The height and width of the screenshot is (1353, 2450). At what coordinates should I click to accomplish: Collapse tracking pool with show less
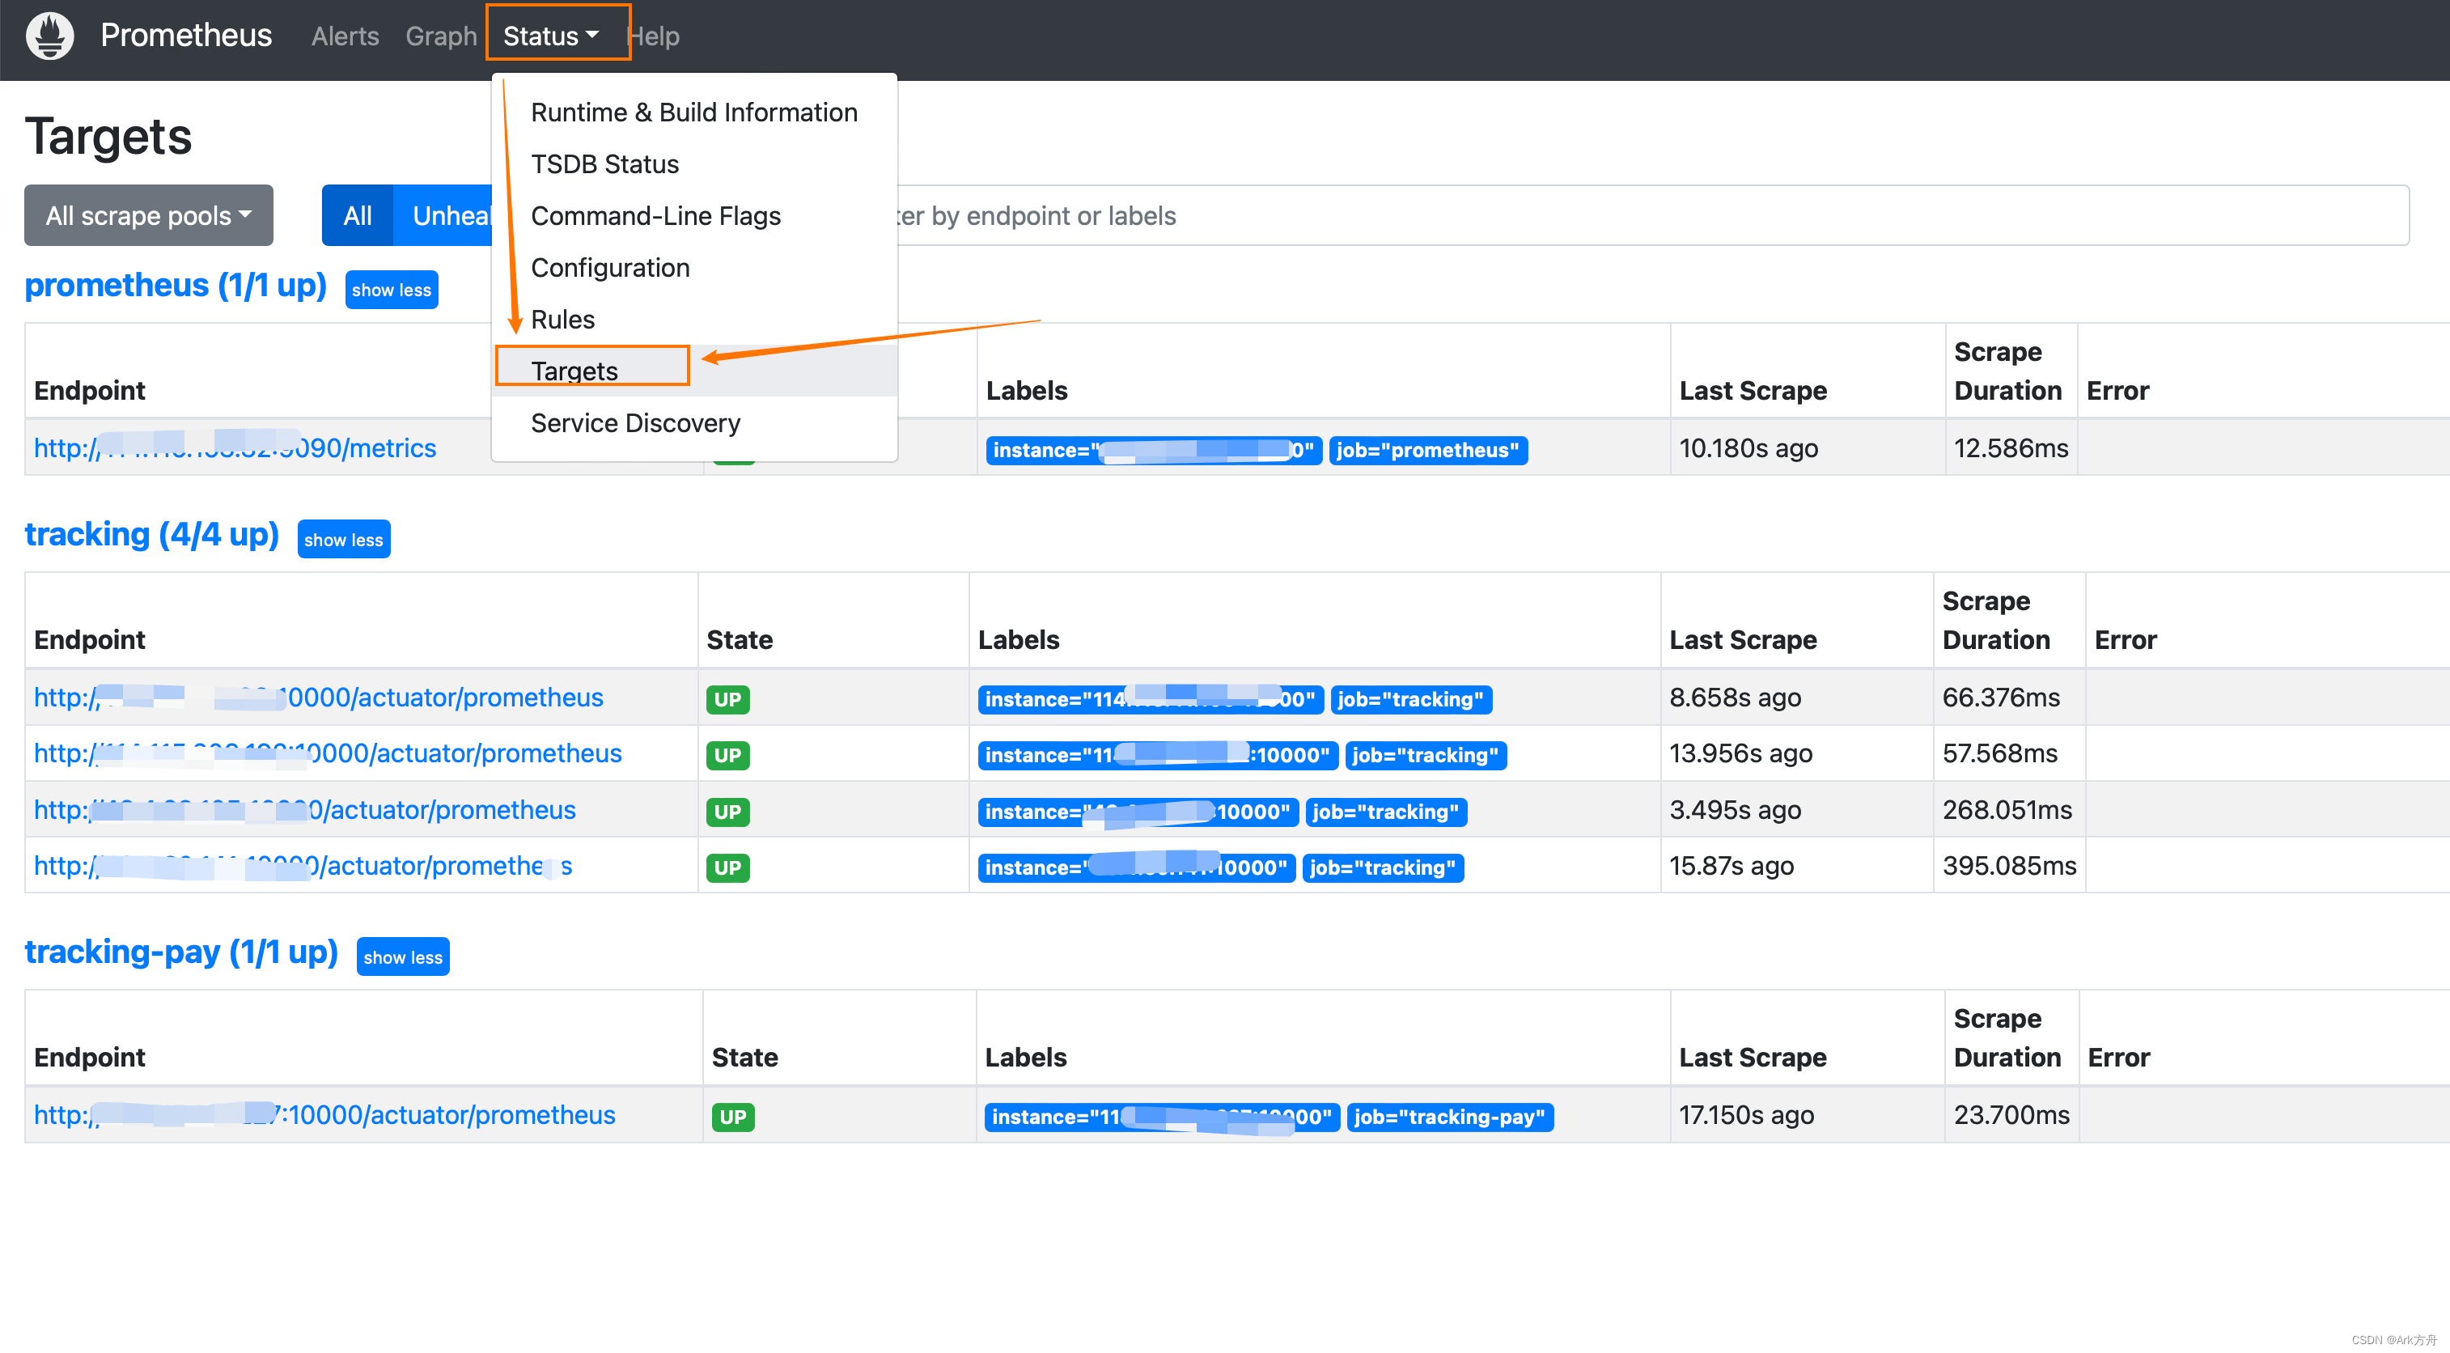(x=345, y=540)
